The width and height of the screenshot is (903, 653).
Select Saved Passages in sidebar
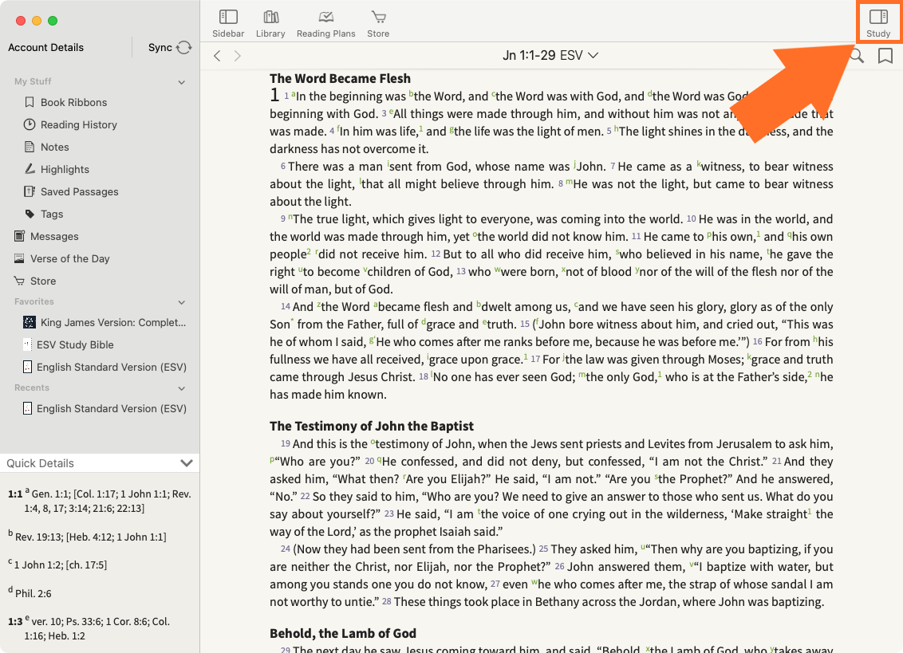pos(80,191)
